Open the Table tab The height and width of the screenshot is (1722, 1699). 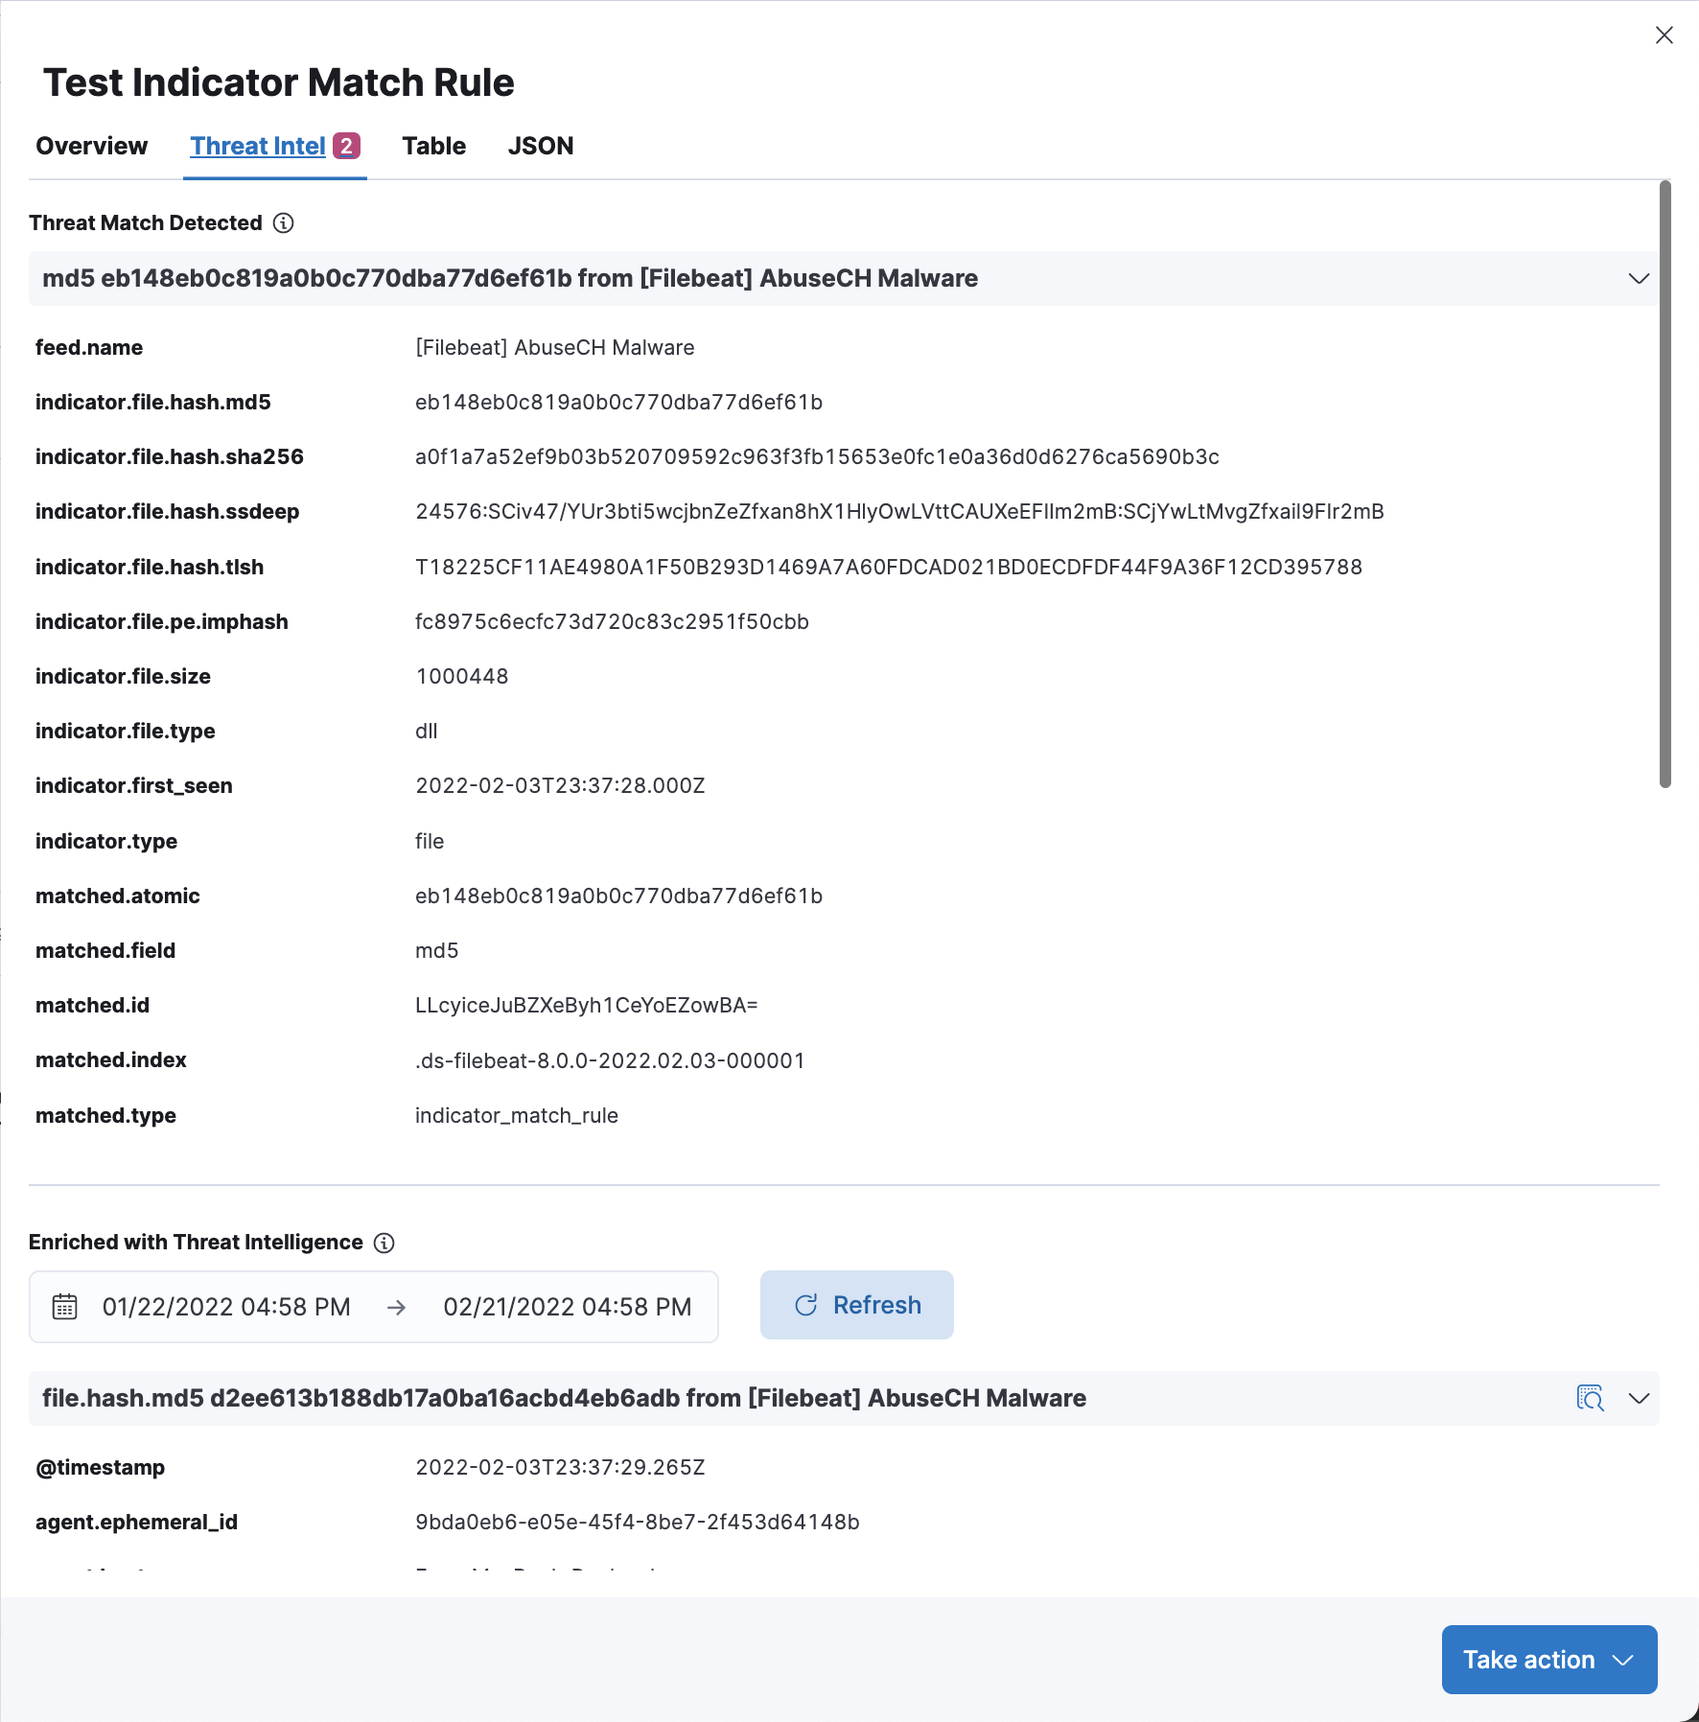(x=433, y=146)
